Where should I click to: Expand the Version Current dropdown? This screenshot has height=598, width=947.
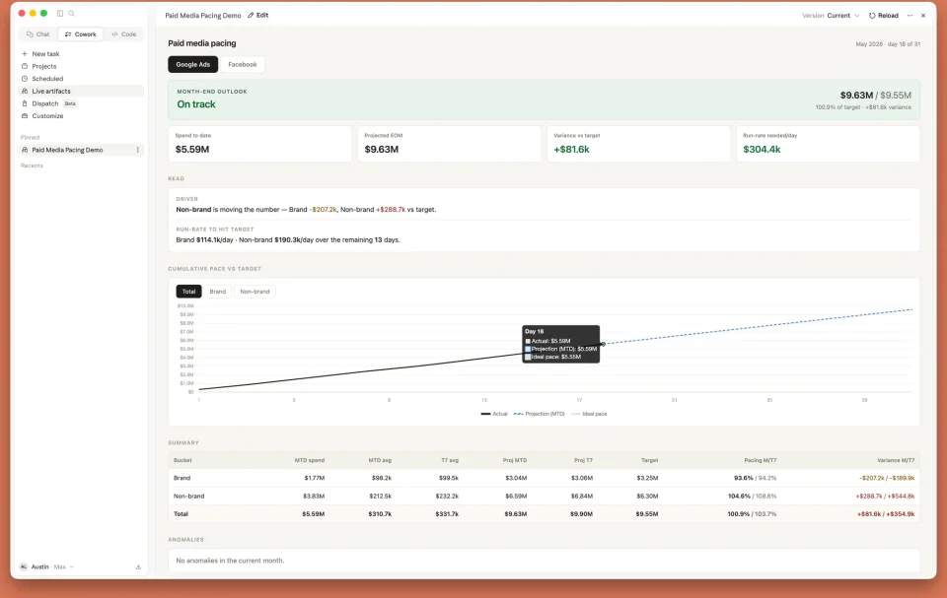831,16
